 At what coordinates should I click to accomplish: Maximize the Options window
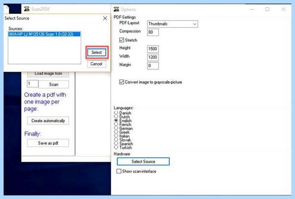pos(267,9)
